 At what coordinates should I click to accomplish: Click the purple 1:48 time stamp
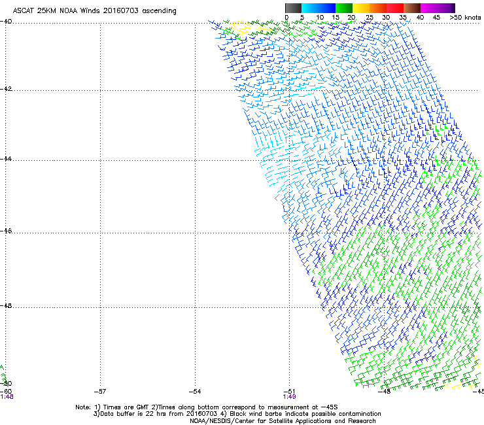point(7,397)
